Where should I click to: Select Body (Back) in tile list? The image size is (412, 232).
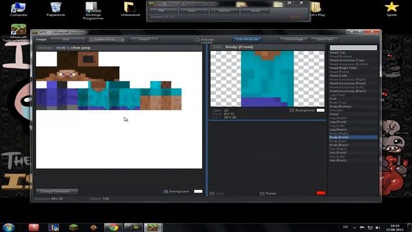(339, 145)
